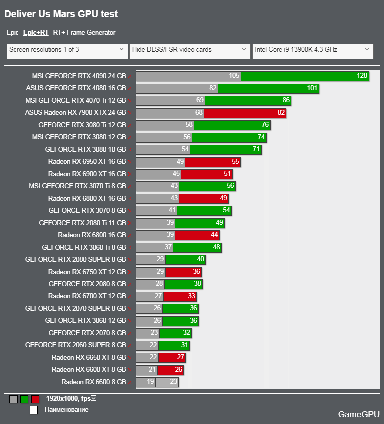Viewport: 384px width, 424px height.
Task: Click the white Наименование legend swatch
Action: [x=34, y=410]
